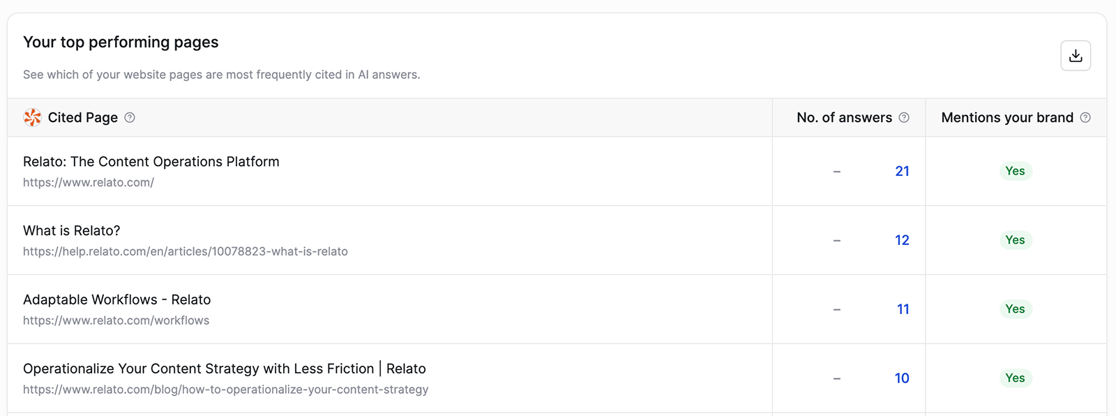Select the No. of answers column header
This screenshot has width=1116, height=416.
(845, 117)
